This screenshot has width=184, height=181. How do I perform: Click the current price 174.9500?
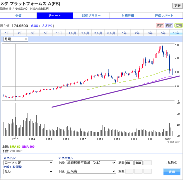[x=20, y=26]
